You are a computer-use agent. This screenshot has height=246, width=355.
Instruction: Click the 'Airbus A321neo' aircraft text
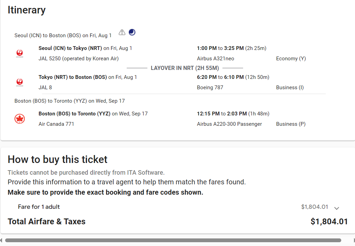(216, 59)
